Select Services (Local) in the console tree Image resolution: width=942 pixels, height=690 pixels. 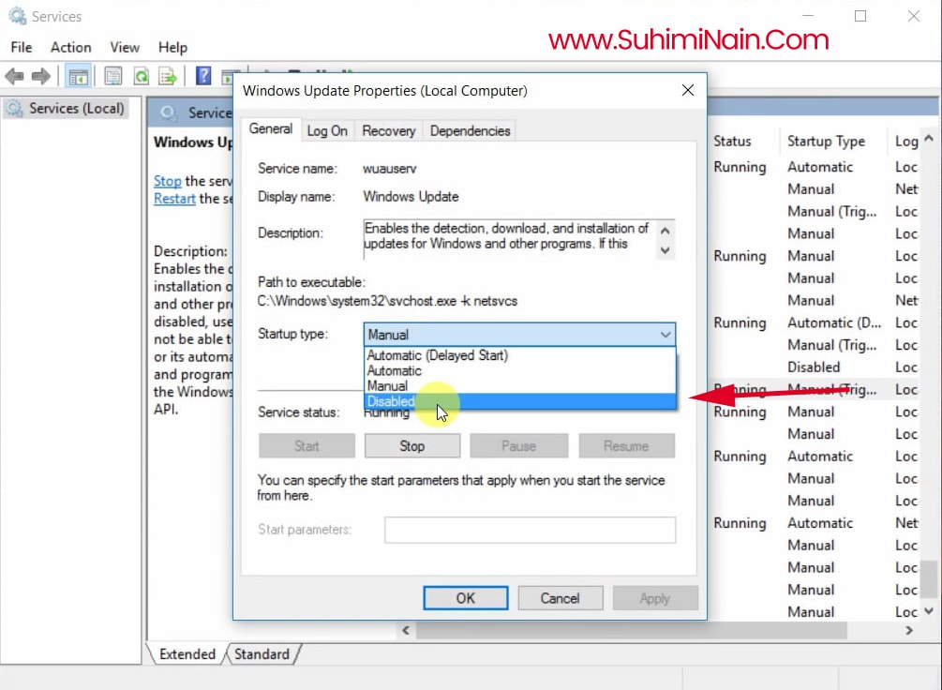point(75,109)
